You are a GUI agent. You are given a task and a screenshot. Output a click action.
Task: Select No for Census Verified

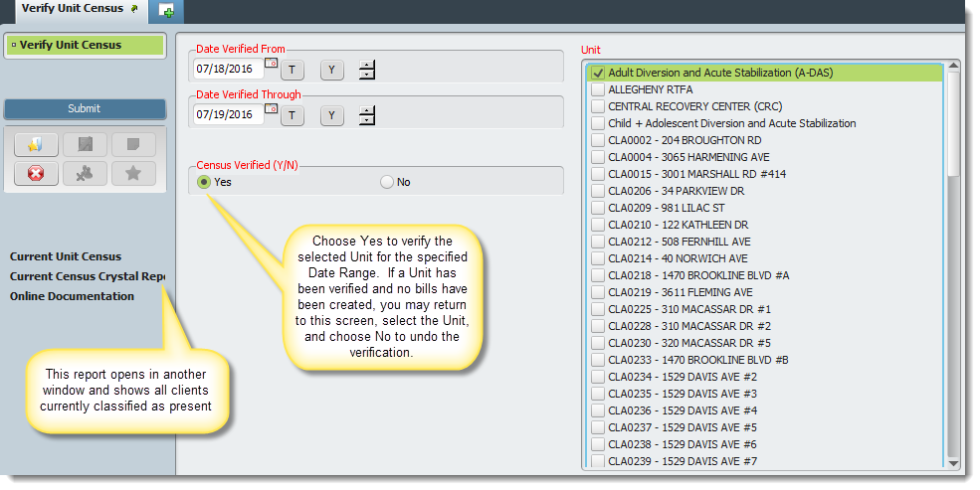tap(387, 182)
